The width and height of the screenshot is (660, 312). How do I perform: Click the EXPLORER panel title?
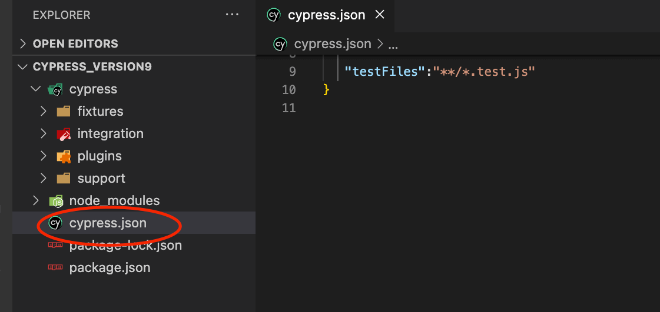(61, 15)
